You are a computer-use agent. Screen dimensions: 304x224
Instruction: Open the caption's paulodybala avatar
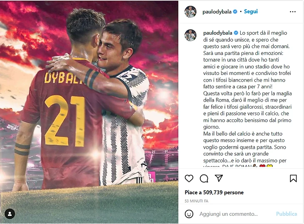[190, 35]
